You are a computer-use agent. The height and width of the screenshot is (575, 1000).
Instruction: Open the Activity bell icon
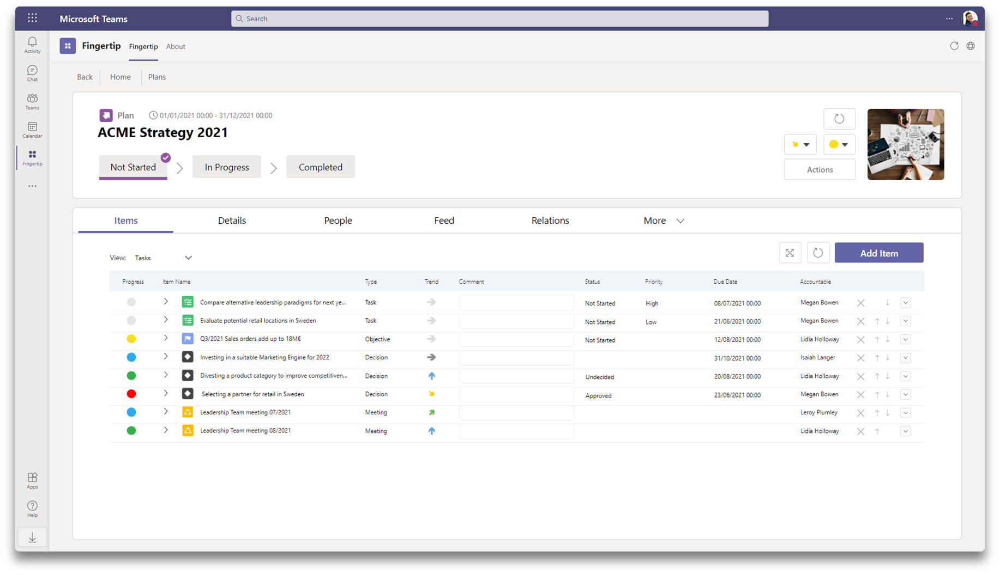[32, 45]
